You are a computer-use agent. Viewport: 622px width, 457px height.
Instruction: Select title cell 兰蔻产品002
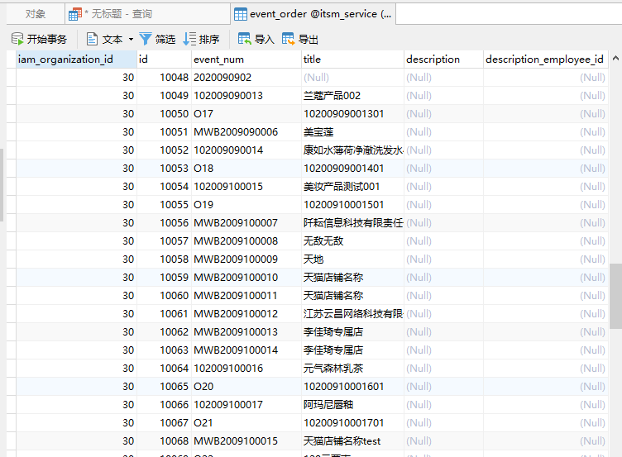(x=352, y=96)
